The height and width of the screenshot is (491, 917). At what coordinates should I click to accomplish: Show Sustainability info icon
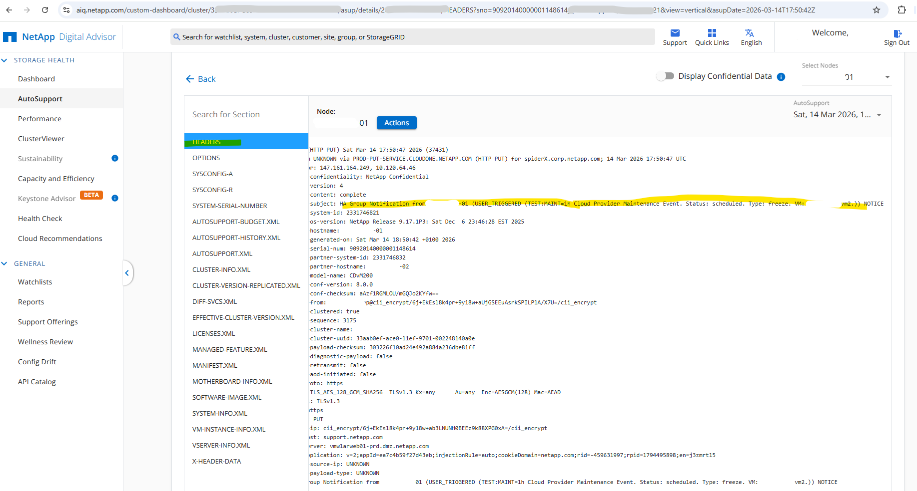(115, 158)
